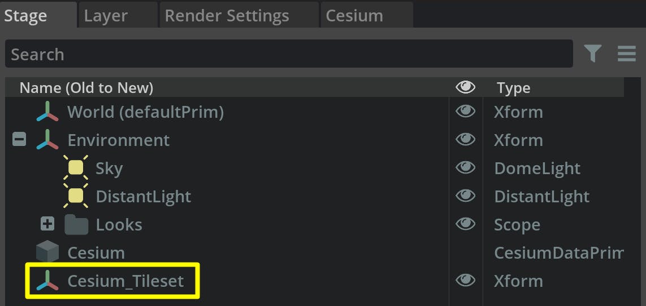Screen dimensions: 646x306
Task: Collapse the Environment tree node
Action: point(19,140)
